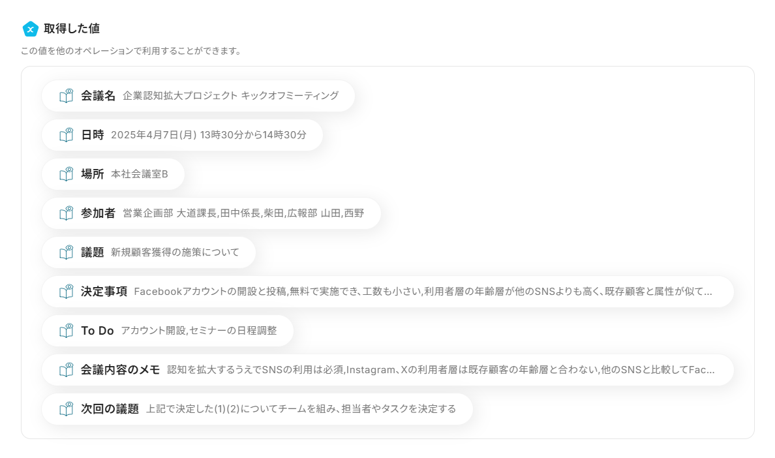Viewport: 775px width, 458px height.
Task: Click the book icon next to 会議内容のメモ
Action: click(66, 370)
